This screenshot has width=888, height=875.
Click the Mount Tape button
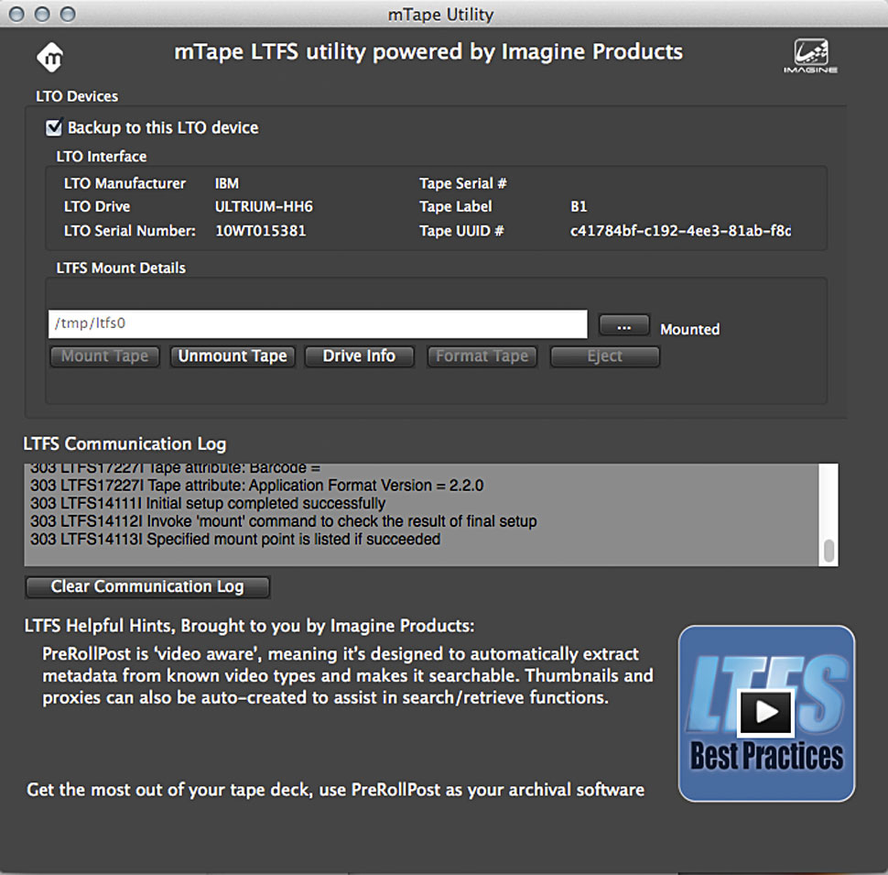coord(104,356)
